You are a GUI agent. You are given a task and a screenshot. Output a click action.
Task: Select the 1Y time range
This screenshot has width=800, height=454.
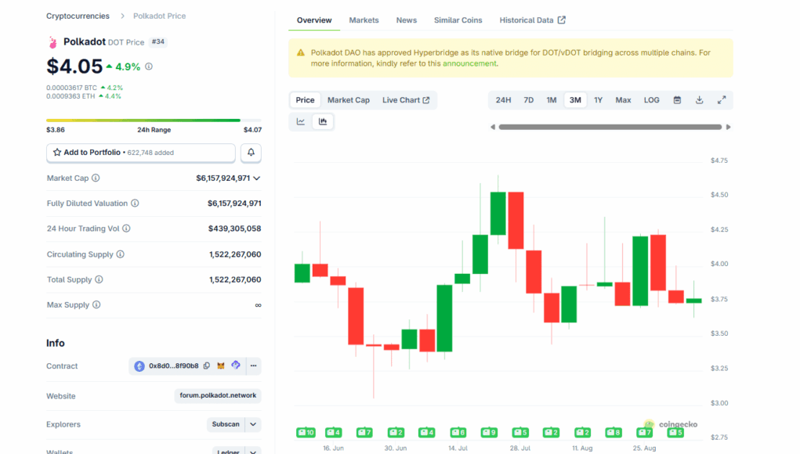click(598, 100)
